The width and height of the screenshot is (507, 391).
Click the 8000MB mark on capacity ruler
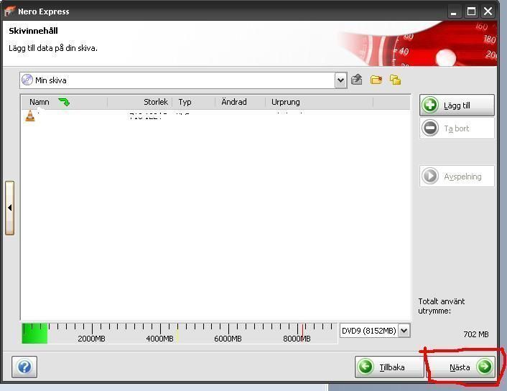(x=297, y=339)
